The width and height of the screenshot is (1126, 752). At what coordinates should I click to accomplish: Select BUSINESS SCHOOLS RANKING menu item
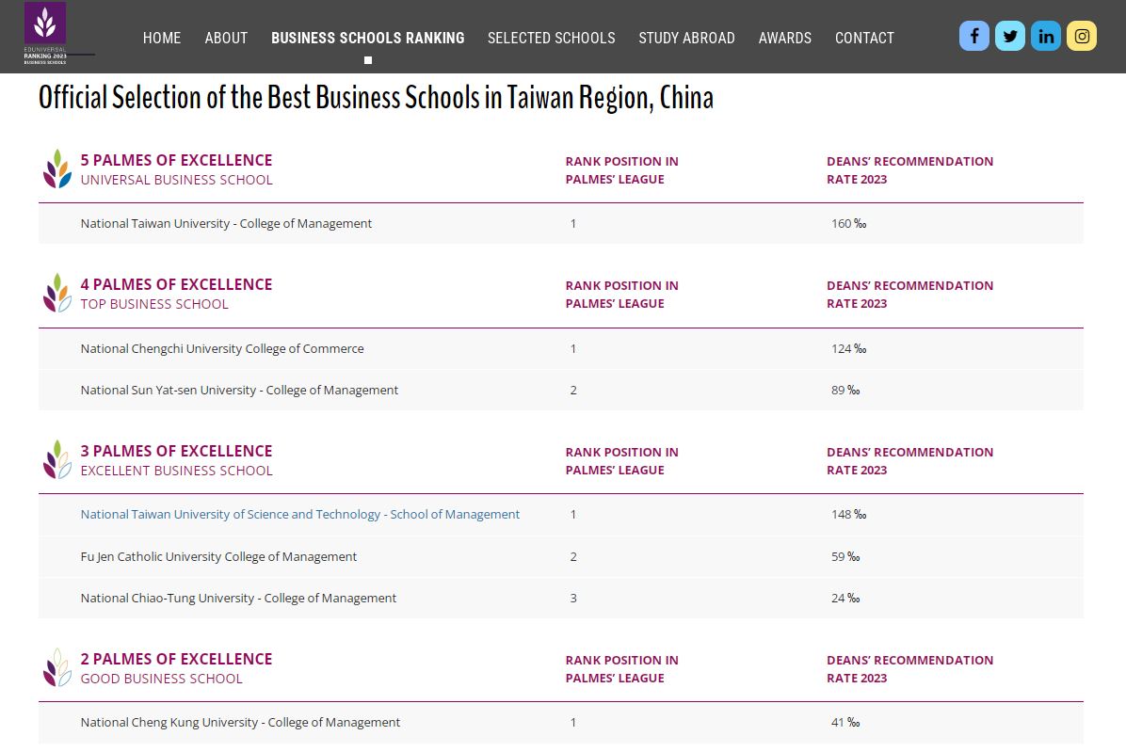pos(368,38)
